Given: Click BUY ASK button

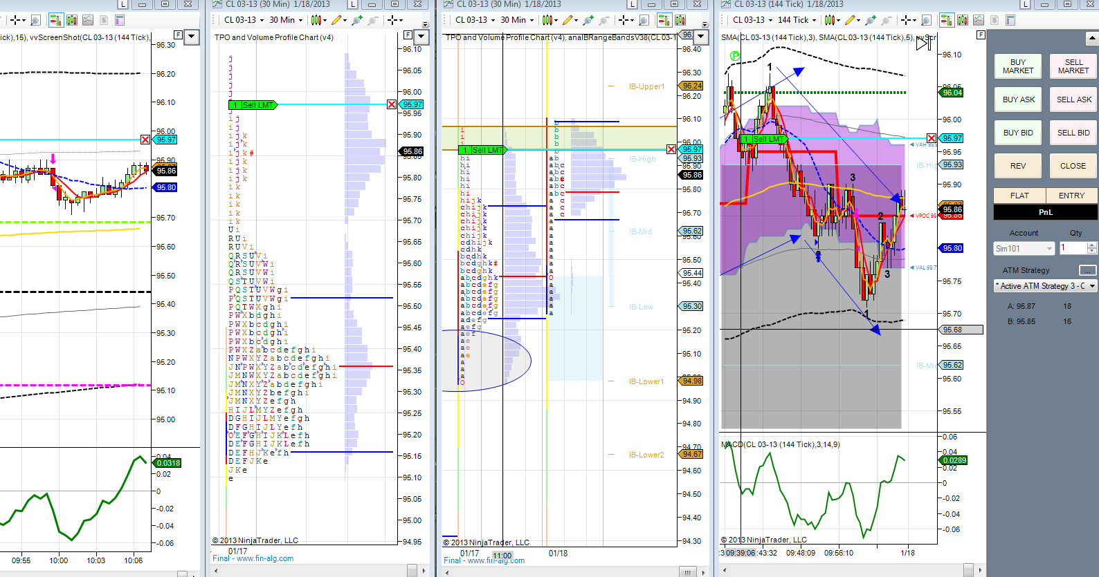Looking at the screenshot, I should [1018, 100].
